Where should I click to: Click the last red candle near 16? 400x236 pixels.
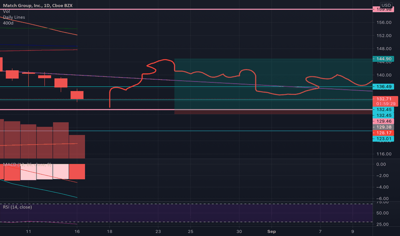[x=77, y=95]
